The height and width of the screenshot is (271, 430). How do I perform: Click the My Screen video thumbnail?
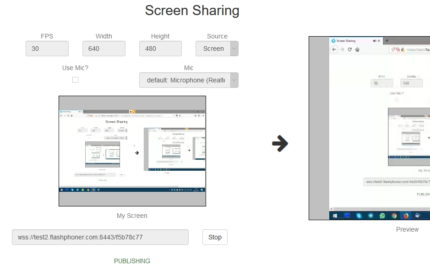pos(132,151)
